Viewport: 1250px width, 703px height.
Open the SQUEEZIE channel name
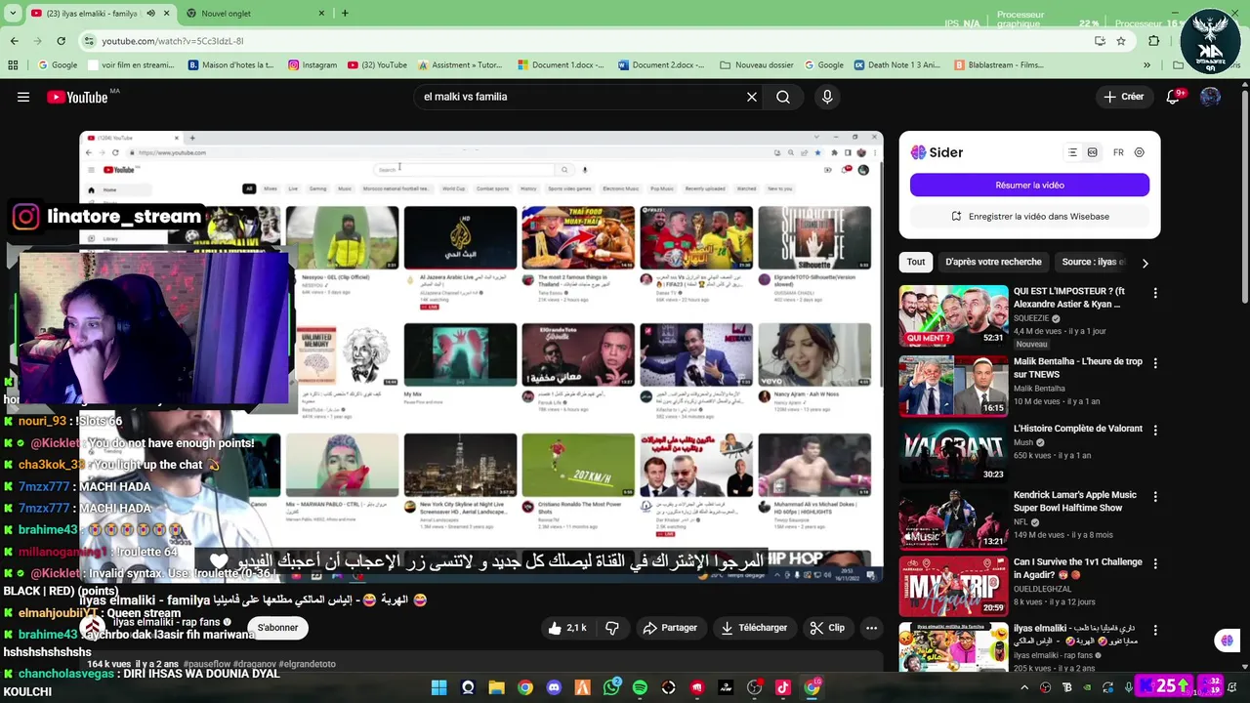pos(1031,318)
